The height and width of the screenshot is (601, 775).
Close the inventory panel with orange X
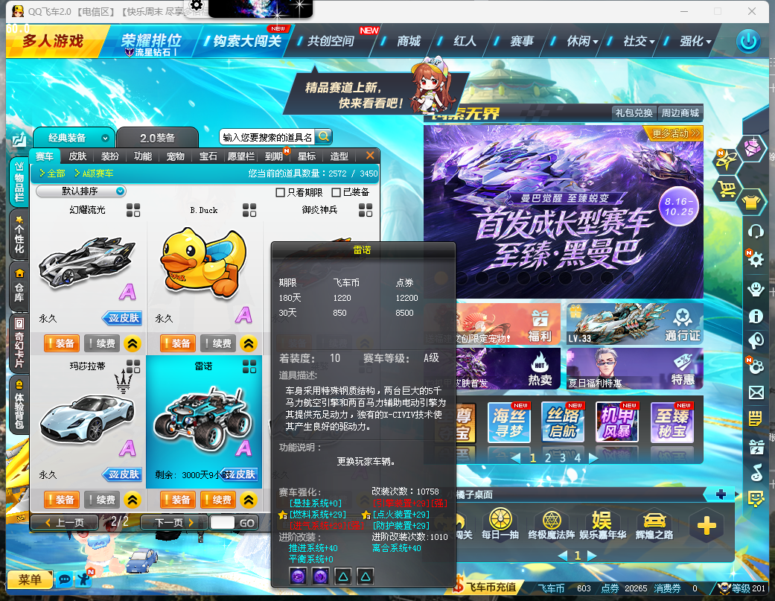coord(370,156)
